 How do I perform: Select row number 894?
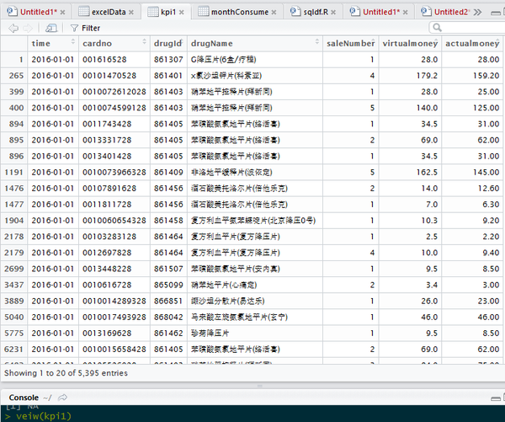14,124
